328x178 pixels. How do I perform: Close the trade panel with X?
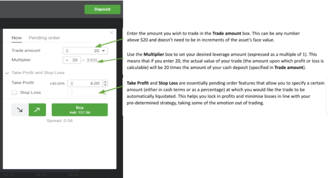(x=111, y=32)
